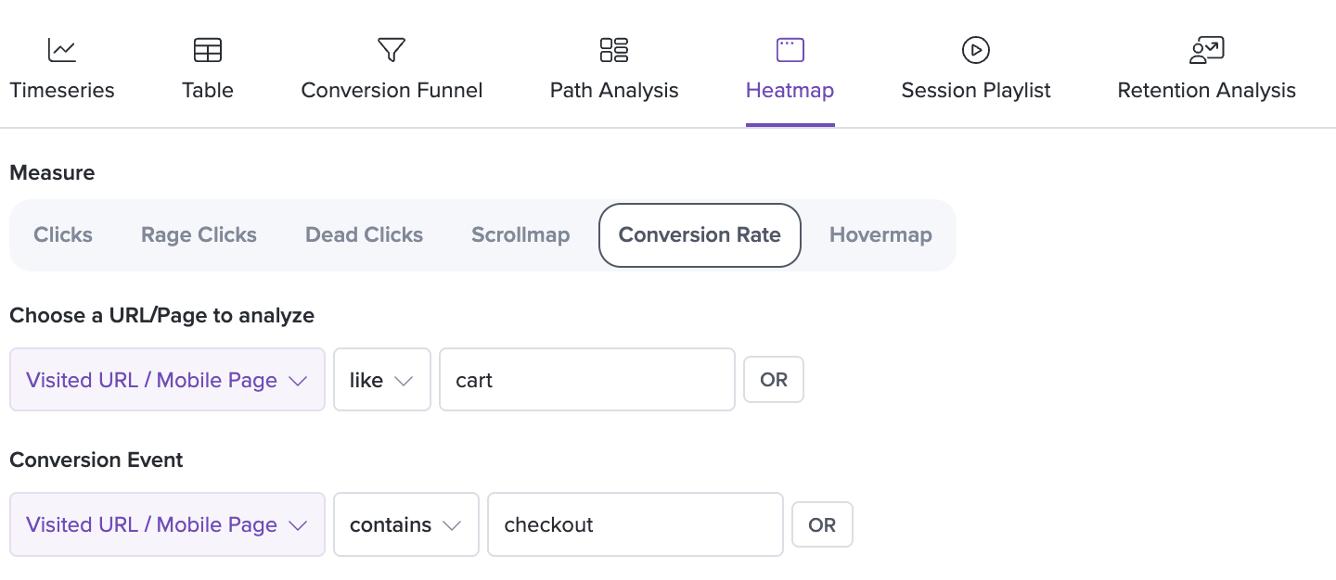Image resolution: width=1336 pixels, height=580 pixels.
Task: Select the Table grid icon
Action: [x=208, y=50]
